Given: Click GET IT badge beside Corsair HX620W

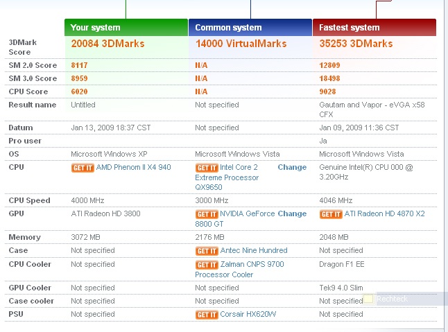Looking at the screenshot, I should 207,315.
